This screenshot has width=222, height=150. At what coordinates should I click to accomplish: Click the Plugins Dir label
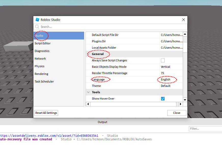coord(99,41)
